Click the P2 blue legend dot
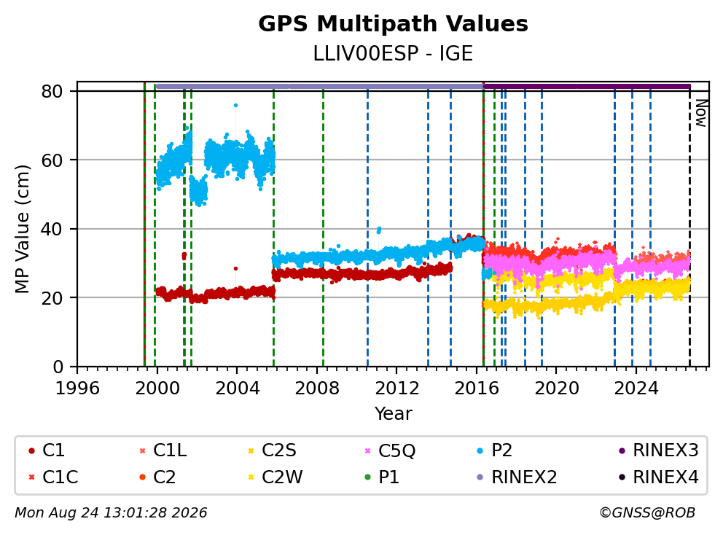Image resolution: width=723 pixels, height=535 pixels. coord(480,450)
